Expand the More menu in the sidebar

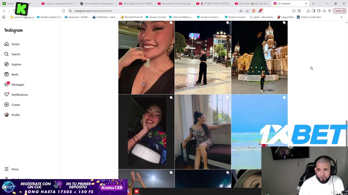point(11,169)
